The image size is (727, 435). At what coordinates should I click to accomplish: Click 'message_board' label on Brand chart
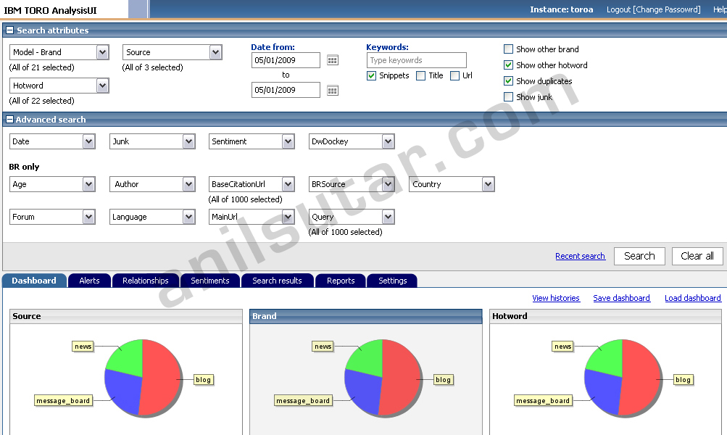coord(303,401)
